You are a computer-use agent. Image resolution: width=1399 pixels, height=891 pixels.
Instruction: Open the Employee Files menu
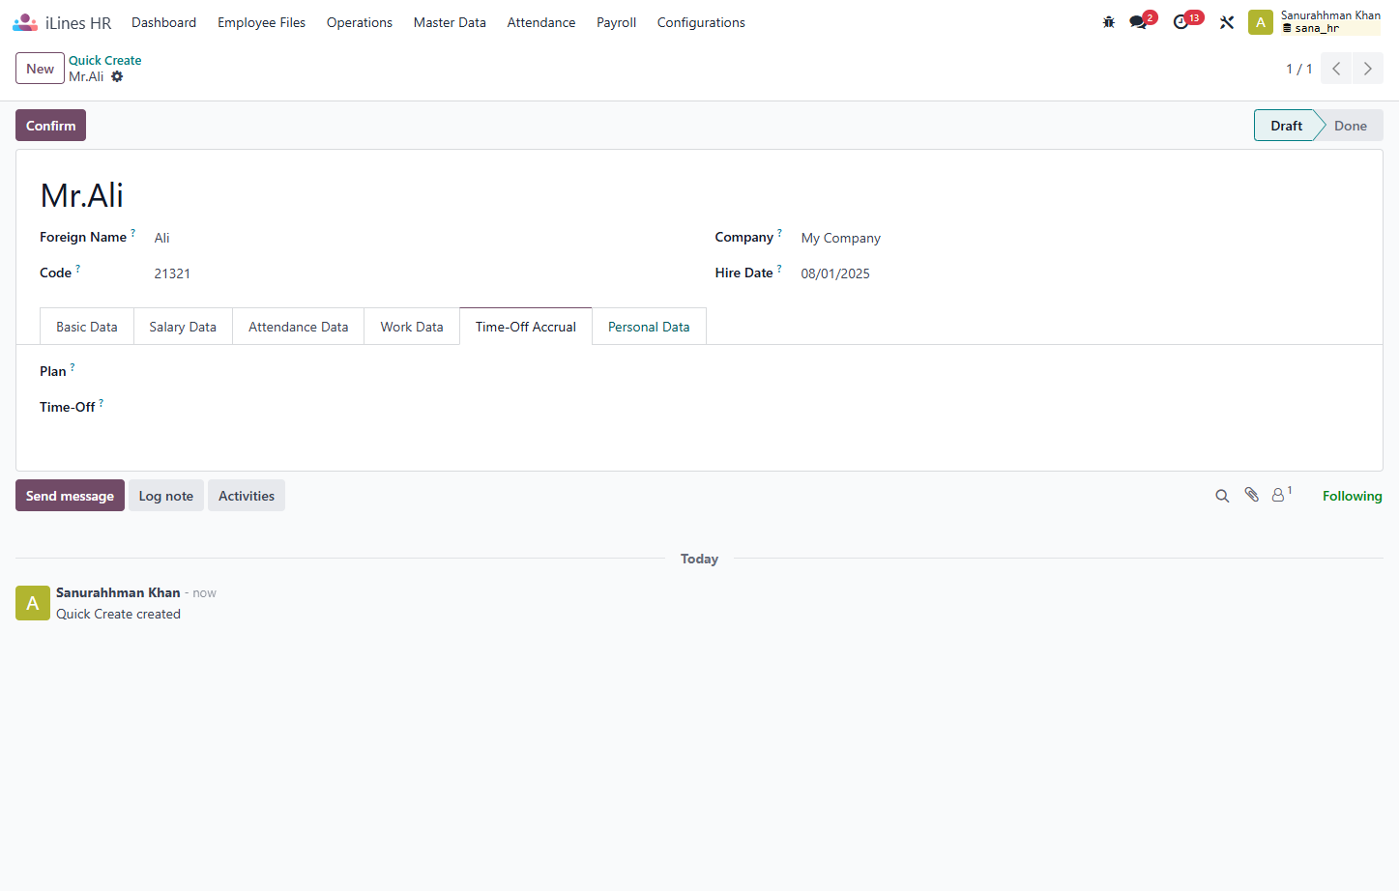261,22
